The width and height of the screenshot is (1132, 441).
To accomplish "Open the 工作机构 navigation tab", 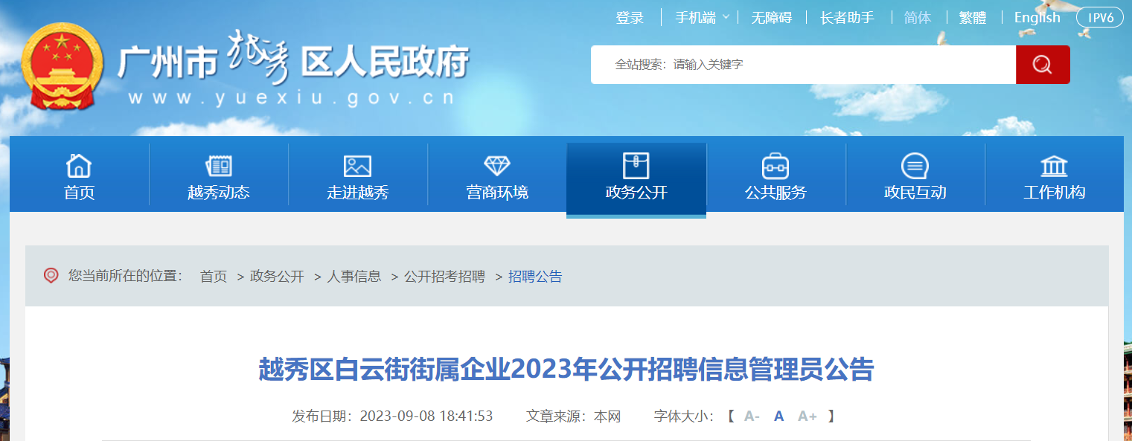I will (1054, 174).
